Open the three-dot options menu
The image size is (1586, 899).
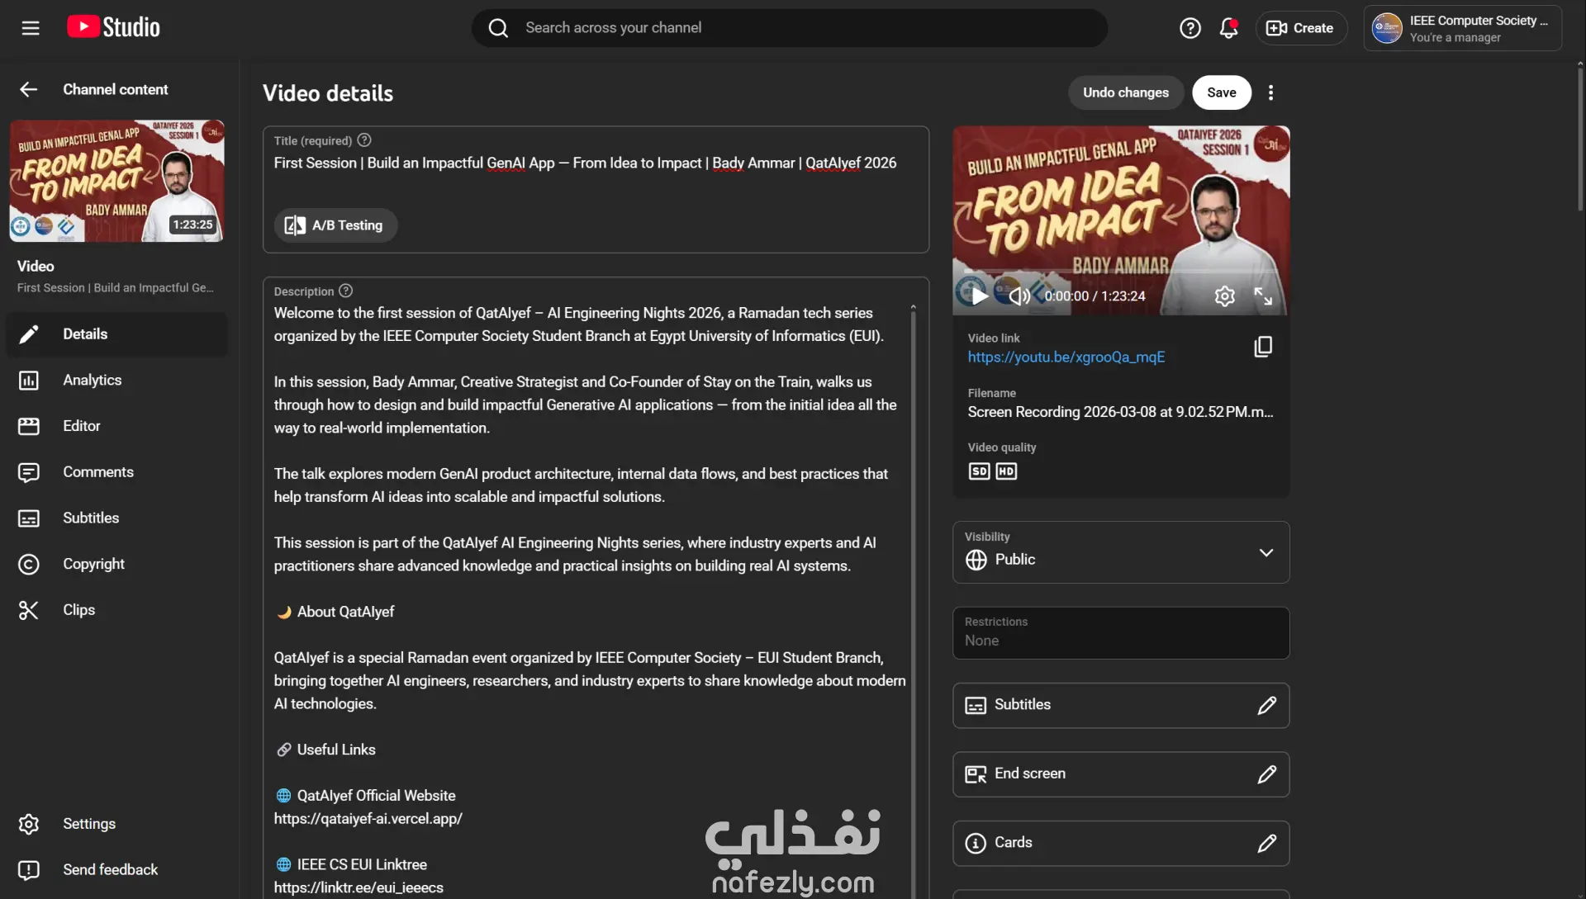click(1271, 92)
